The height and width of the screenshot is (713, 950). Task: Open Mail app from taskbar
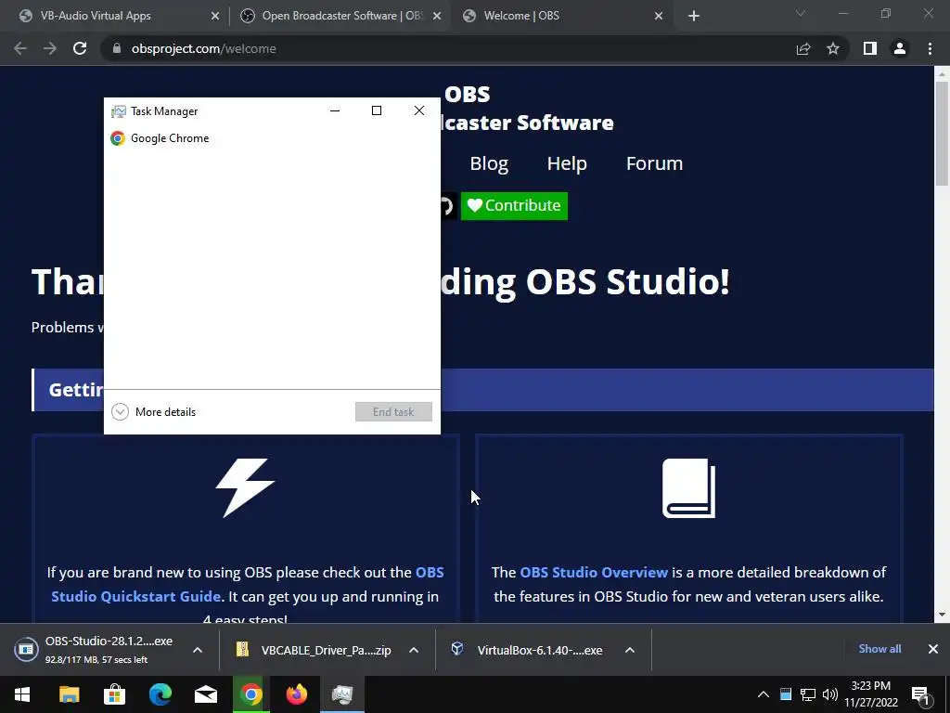205,694
